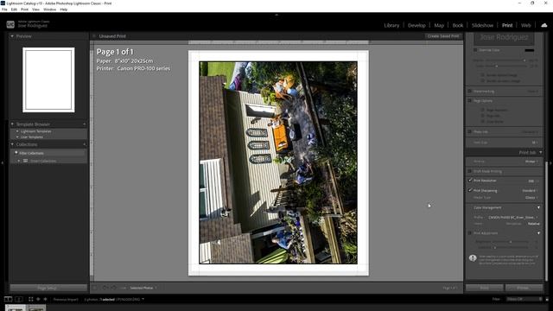
Task: Collapse Color Management section triangle
Action: (x=538, y=207)
